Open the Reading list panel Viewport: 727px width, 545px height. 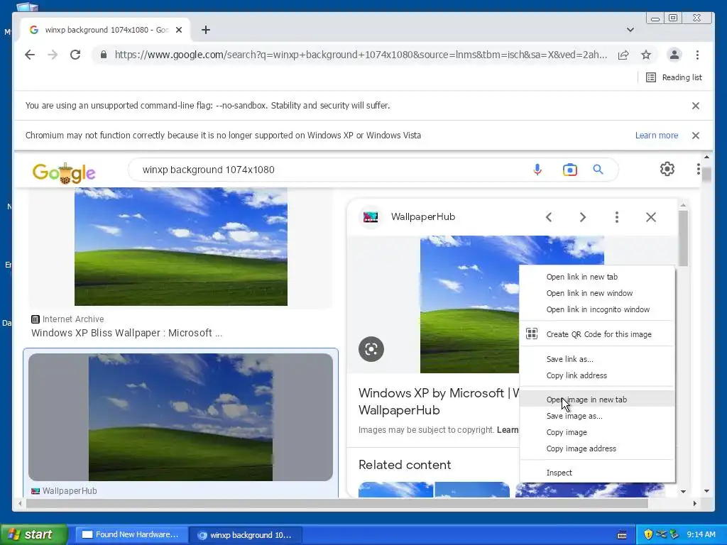[x=674, y=77]
